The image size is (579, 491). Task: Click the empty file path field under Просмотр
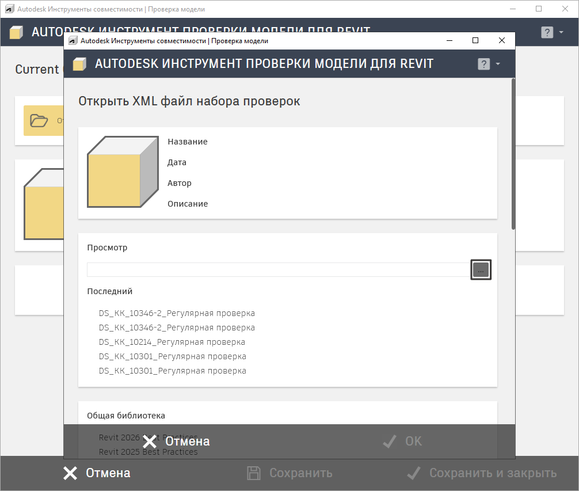[279, 269]
